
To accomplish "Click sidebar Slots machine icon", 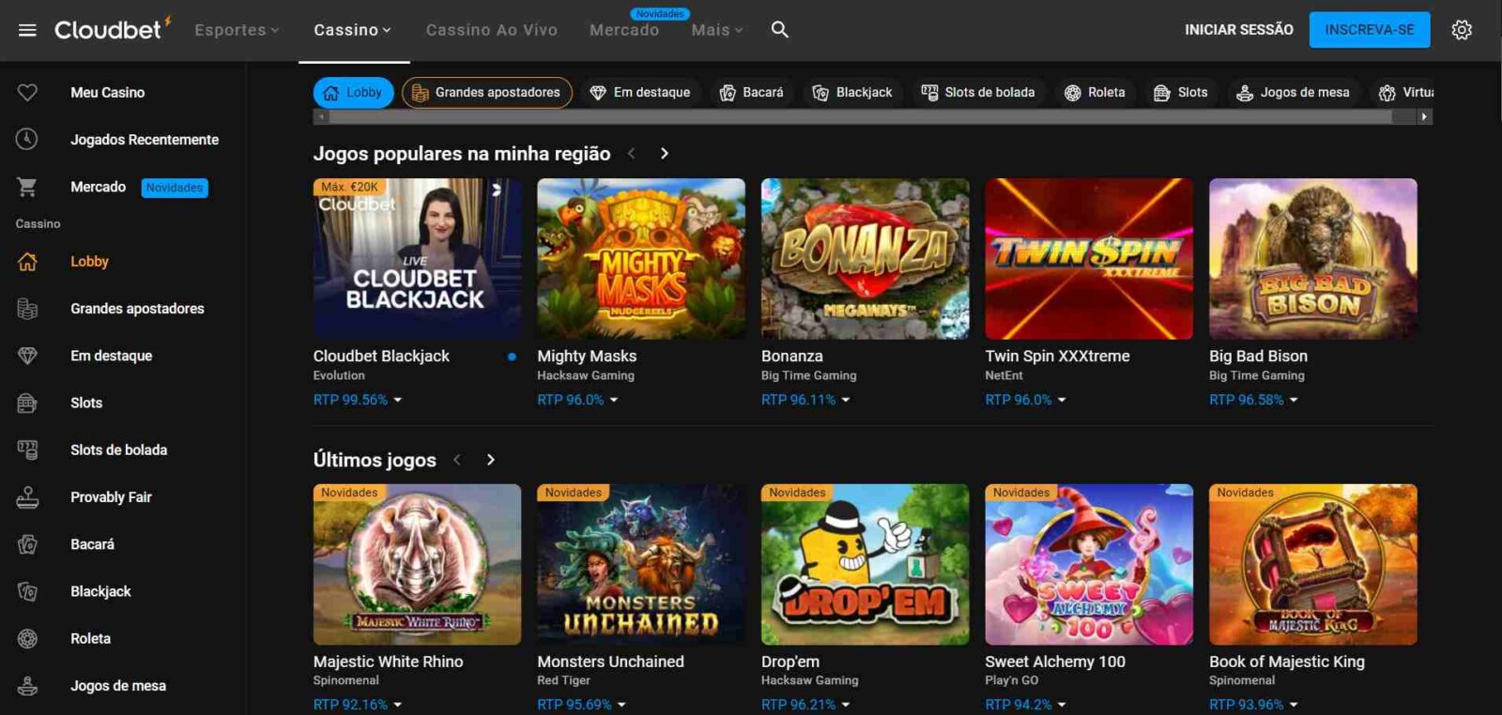I will (x=27, y=403).
